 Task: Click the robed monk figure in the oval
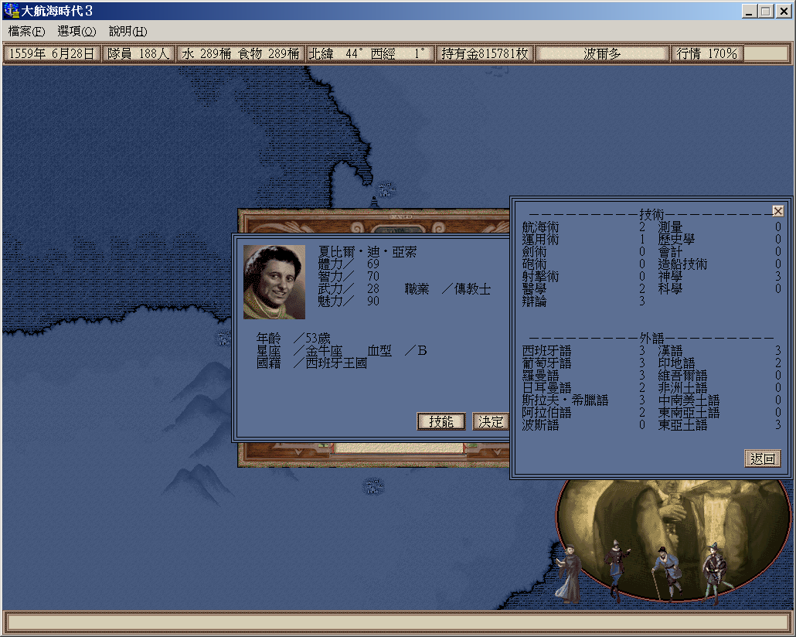pos(570,571)
